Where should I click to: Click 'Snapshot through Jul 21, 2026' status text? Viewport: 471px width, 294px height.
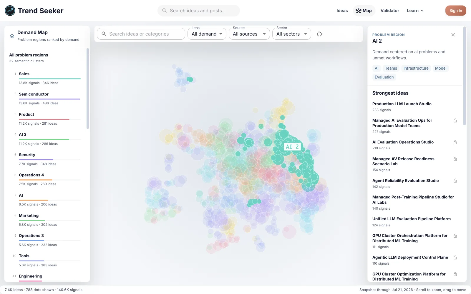[386, 290]
